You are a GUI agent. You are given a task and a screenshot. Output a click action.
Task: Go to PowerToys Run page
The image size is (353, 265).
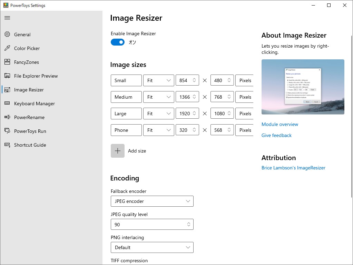[x=51, y=131]
